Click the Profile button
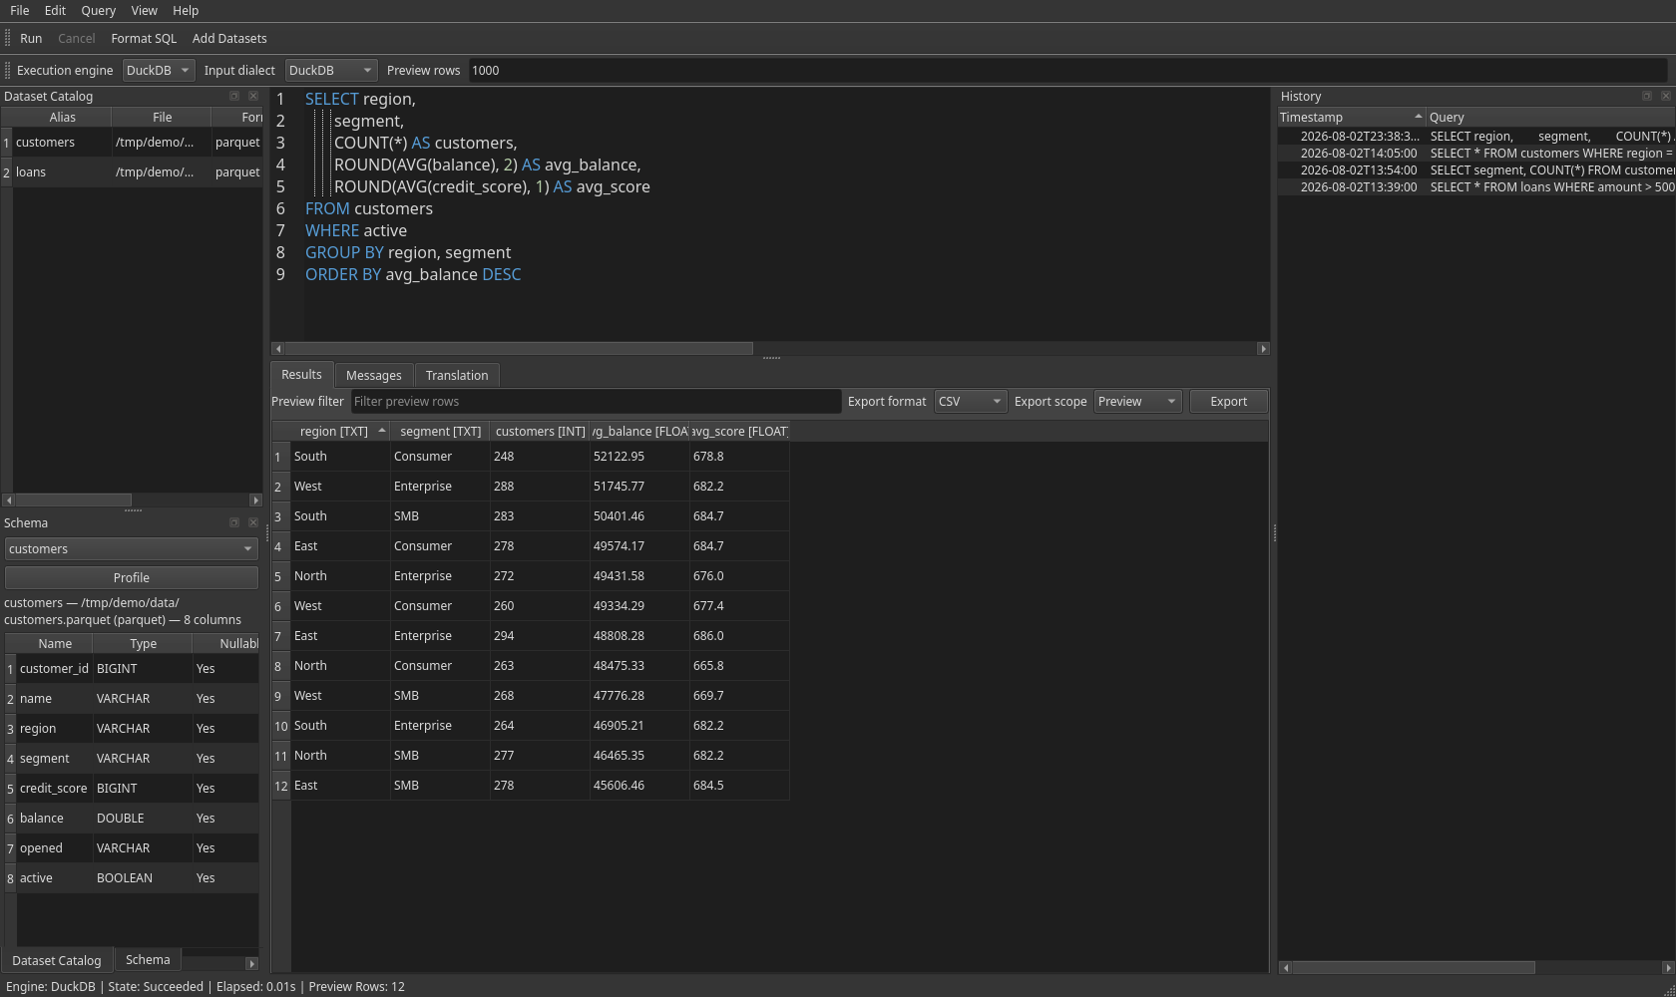This screenshot has width=1676, height=997. [x=132, y=577]
